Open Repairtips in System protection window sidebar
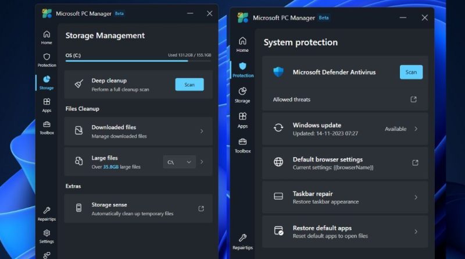Viewport: 465px width, 259px height. (x=242, y=242)
